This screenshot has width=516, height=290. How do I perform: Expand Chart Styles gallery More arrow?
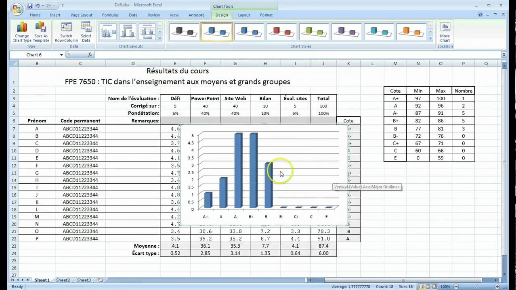point(430,38)
